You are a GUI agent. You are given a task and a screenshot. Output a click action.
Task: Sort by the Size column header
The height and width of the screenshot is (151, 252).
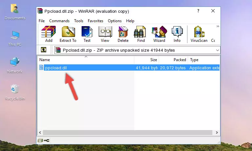pos(146,60)
